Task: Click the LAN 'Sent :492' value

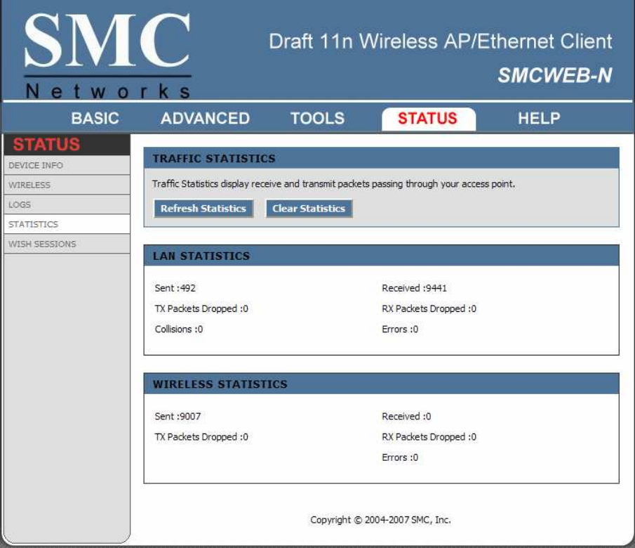Action: [x=175, y=288]
